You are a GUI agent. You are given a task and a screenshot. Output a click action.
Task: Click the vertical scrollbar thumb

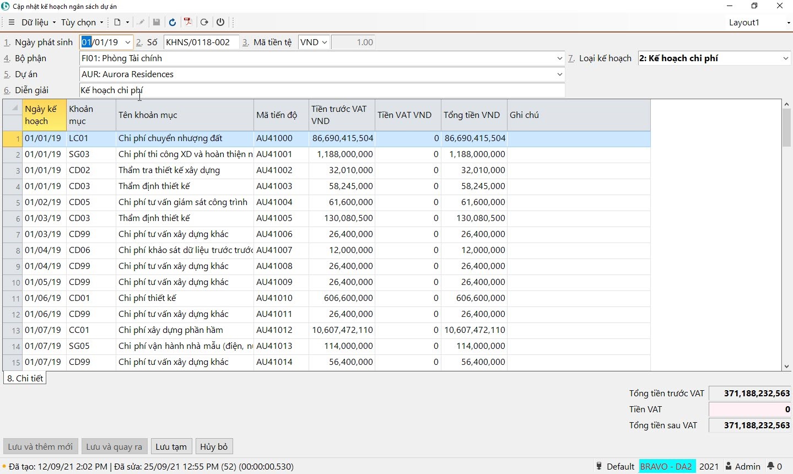(x=786, y=128)
